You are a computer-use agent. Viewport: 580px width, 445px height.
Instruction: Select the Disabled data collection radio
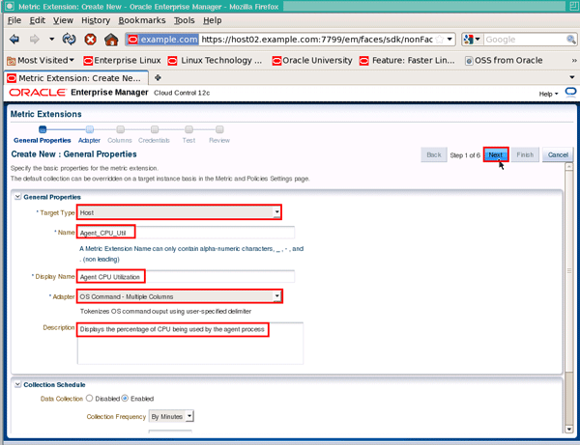pyautogui.click(x=89, y=398)
